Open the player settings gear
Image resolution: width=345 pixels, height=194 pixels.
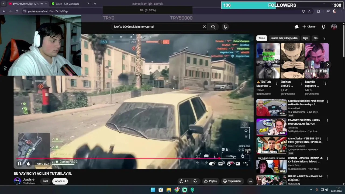click(229, 164)
